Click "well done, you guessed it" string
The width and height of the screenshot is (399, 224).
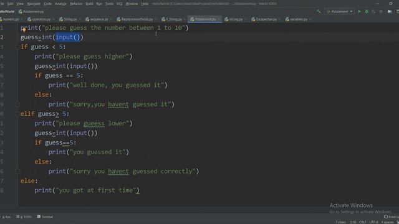pyautogui.click(x=117, y=85)
